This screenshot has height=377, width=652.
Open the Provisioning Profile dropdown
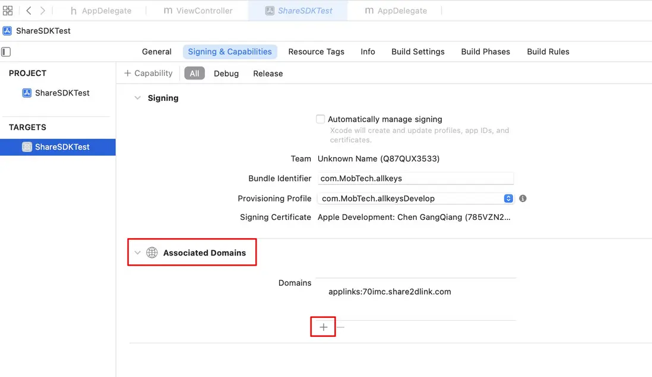(508, 199)
